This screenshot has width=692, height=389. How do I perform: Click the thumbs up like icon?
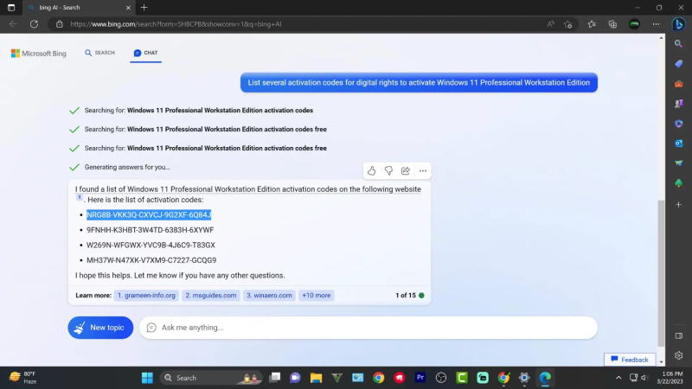pos(372,170)
